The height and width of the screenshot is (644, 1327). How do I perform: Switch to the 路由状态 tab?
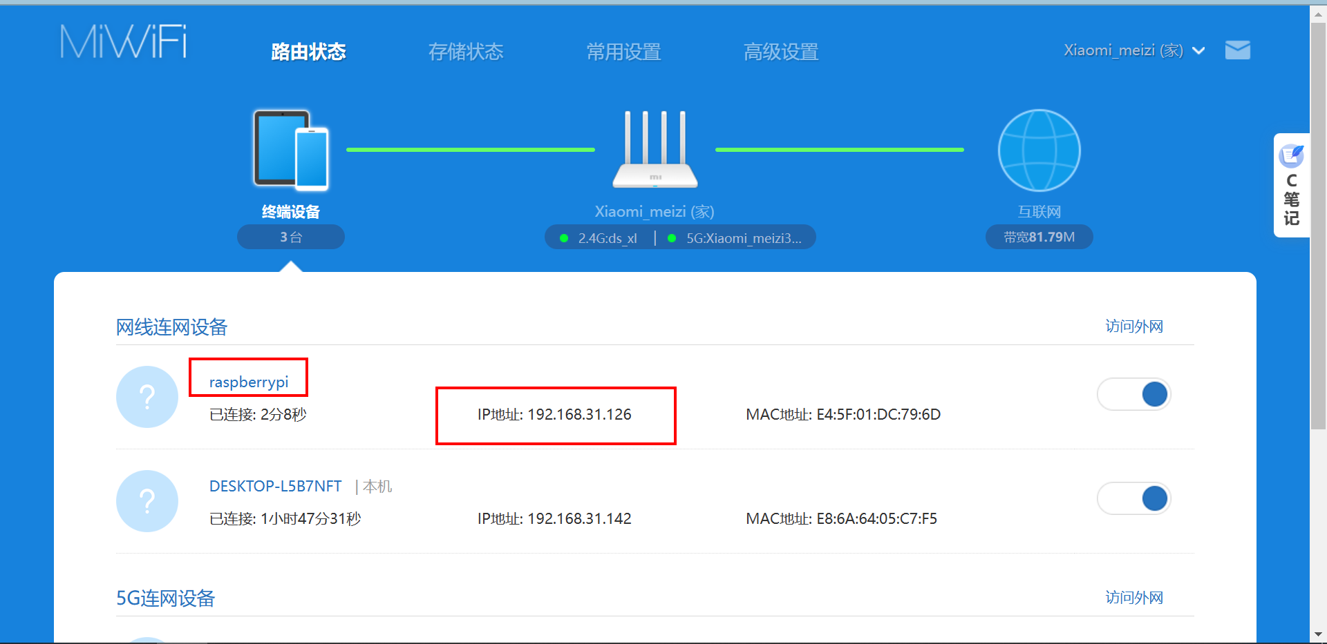[308, 52]
